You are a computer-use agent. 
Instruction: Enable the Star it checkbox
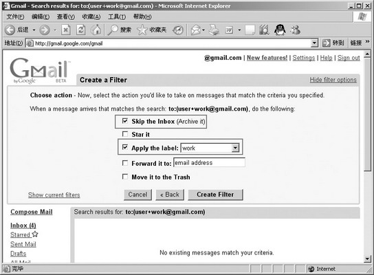(125, 134)
